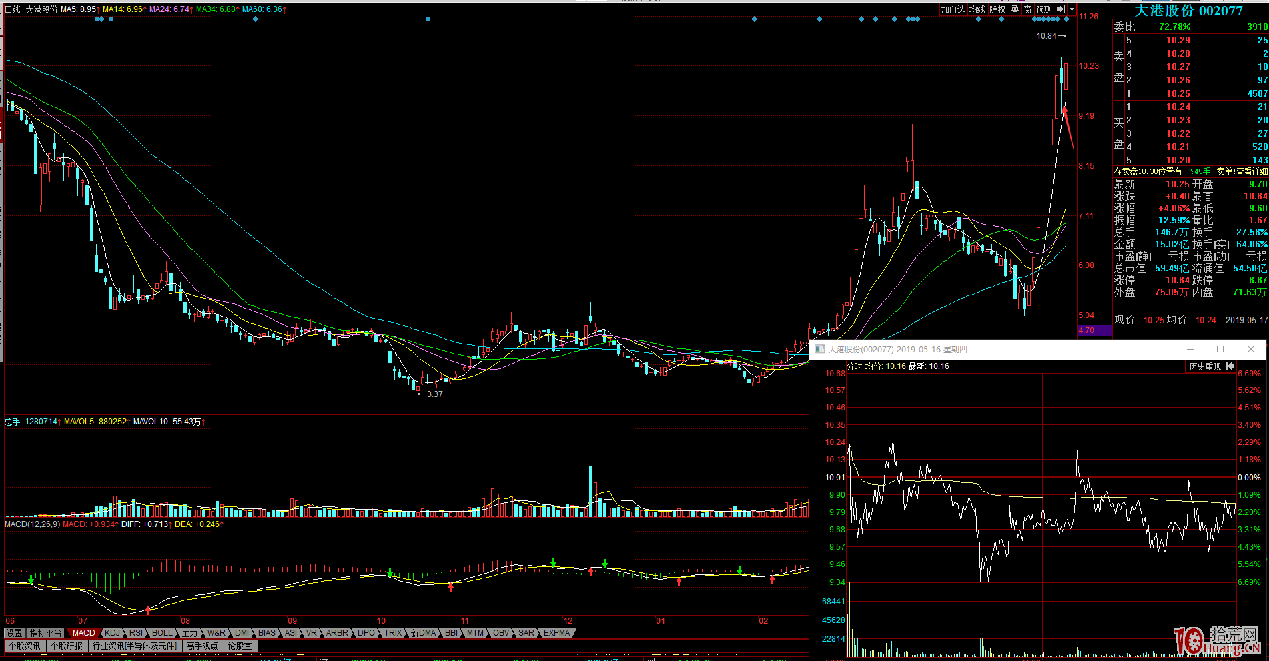Click the 叠 overlay icon in chart toolbar

tap(1015, 9)
